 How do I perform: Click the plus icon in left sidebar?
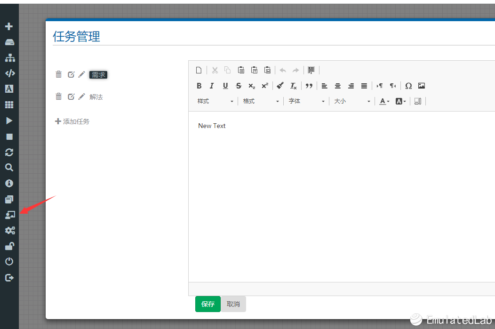pos(9,26)
